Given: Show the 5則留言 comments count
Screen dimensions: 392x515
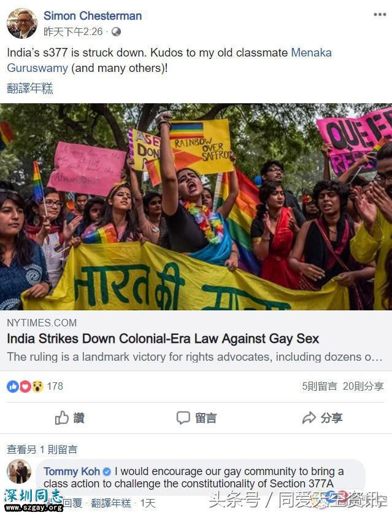Looking at the screenshot, I should 319,386.
